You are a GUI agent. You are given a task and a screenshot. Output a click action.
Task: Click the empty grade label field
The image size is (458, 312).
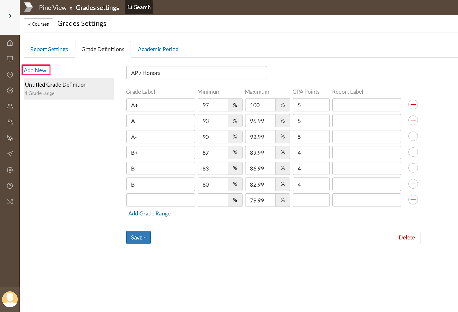pyautogui.click(x=161, y=200)
